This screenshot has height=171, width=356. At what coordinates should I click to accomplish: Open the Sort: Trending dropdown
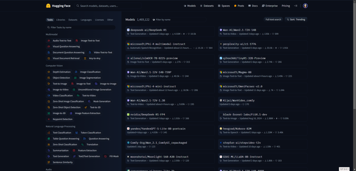[x=296, y=19]
